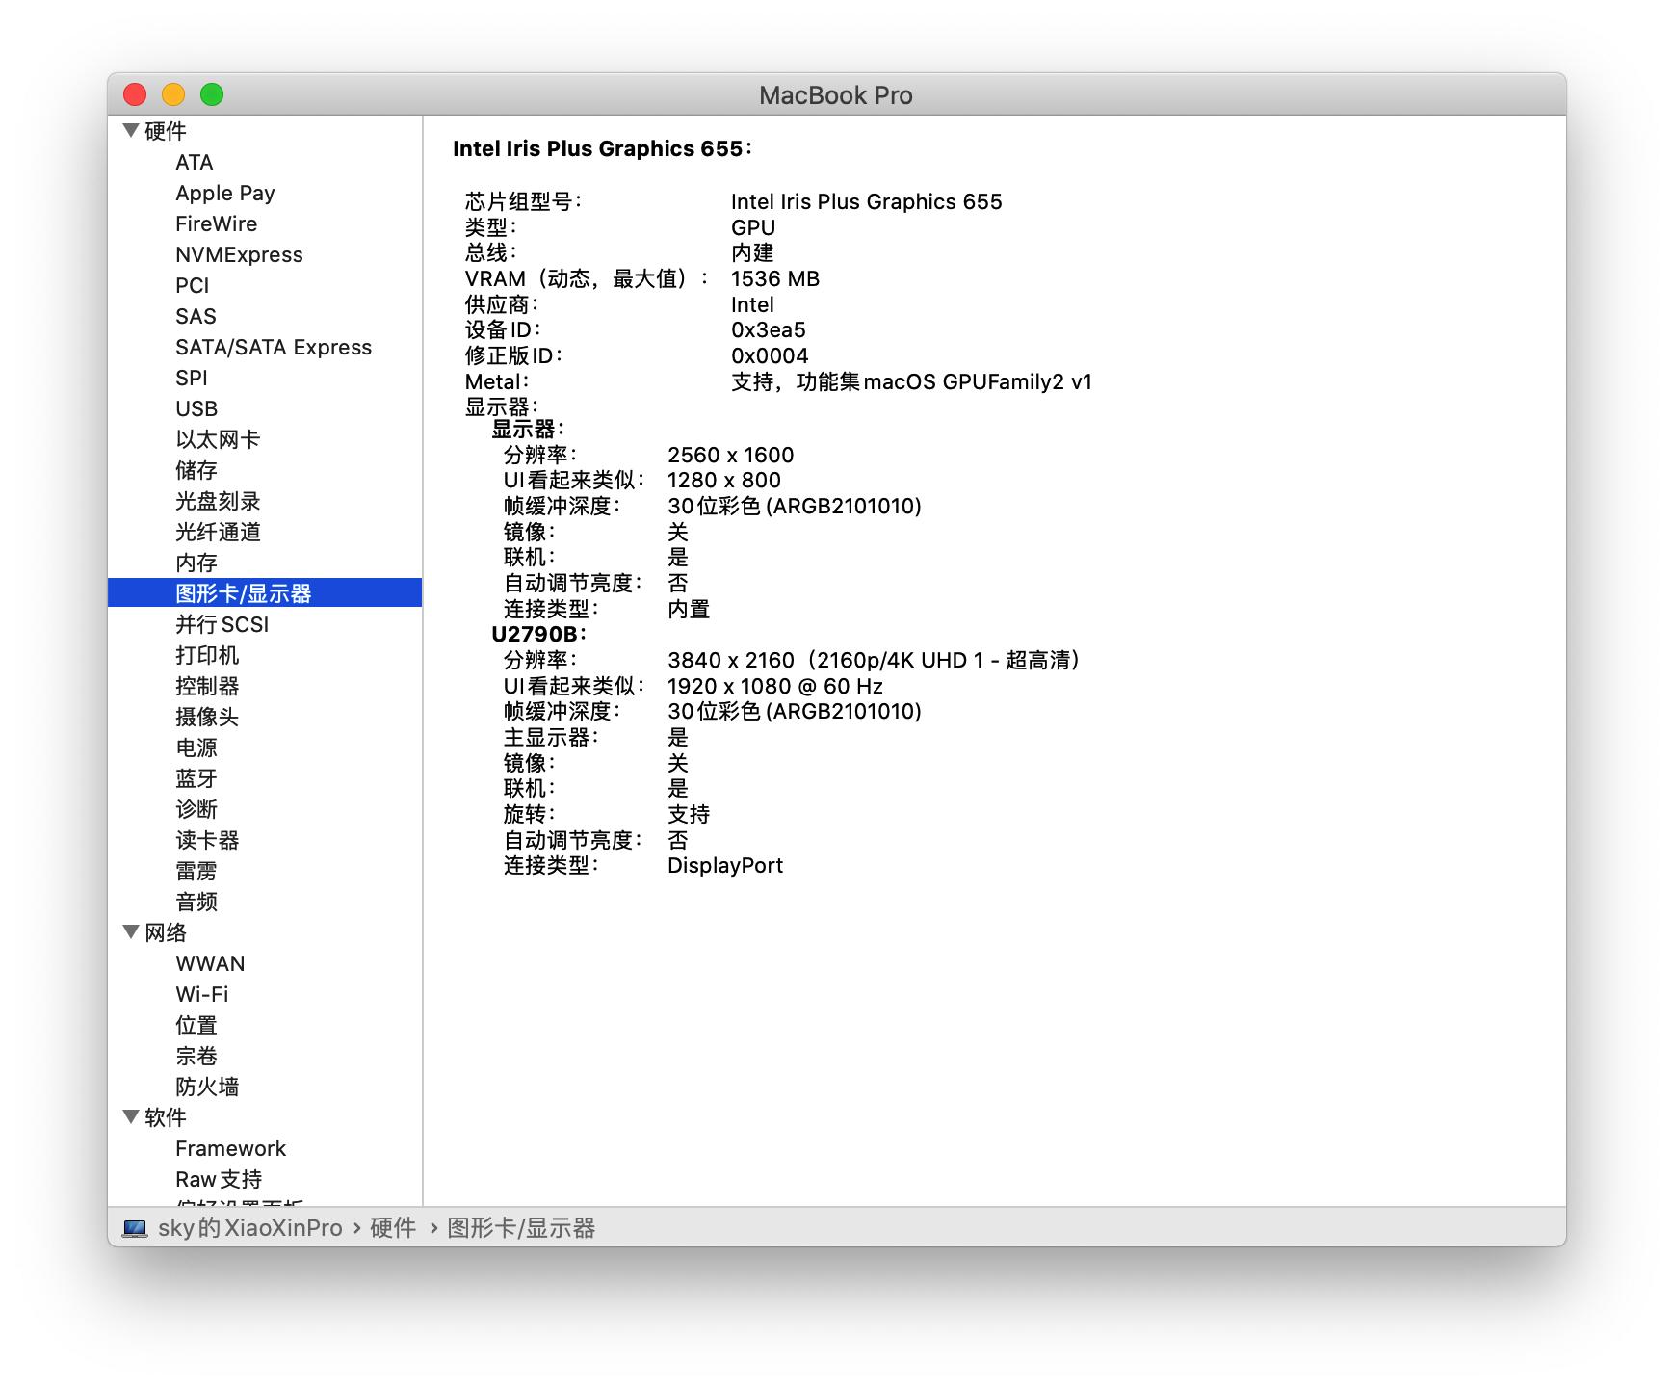Viewport: 1674px width, 1389px height.
Task: Collapse the 软件 software section
Action: pyautogui.click(x=130, y=1117)
